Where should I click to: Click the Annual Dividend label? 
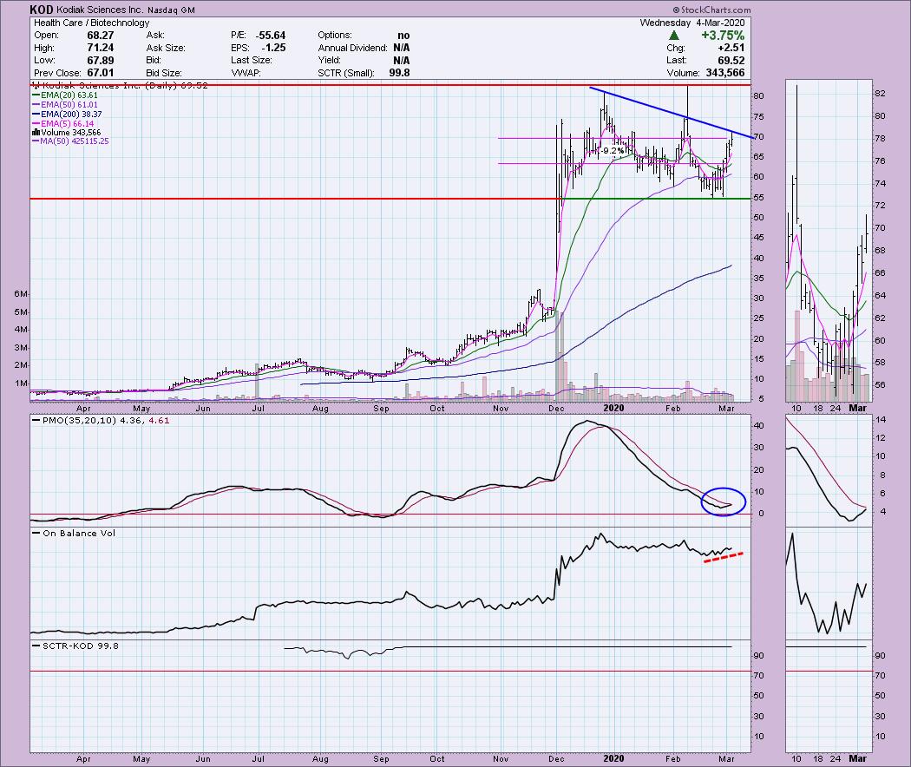pos(352,48)
